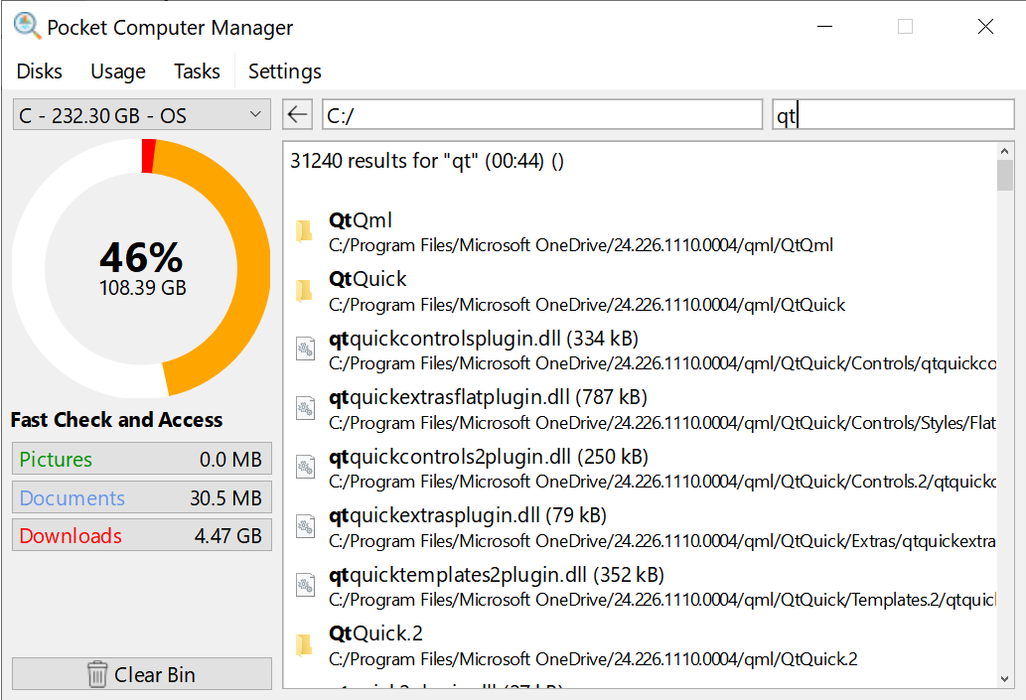
Task: Open the Usage menu
Action: pos(118,70)
